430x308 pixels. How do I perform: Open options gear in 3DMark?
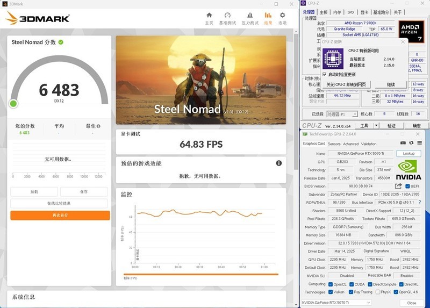pyautogui.click(x=283, y=18)
